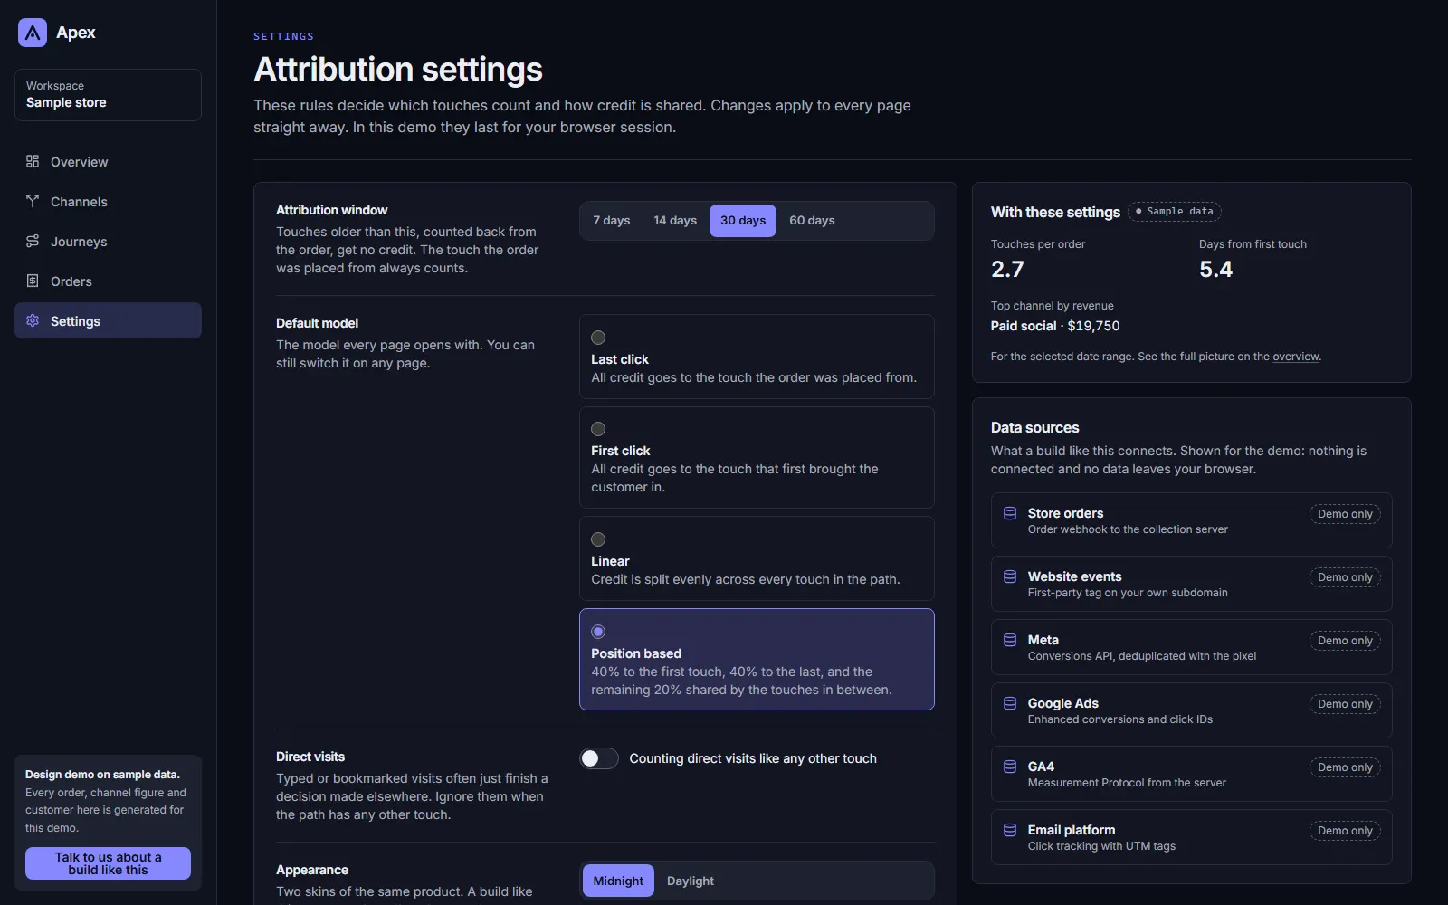The width and height of the screenshot is (1448, 905).
Task: Follow the overview link
Action: click(1296, 357)
